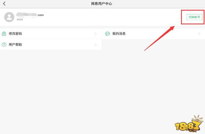Click the green lock icon for 修改密码
The image size is (205, 134).
pos(4,33)
